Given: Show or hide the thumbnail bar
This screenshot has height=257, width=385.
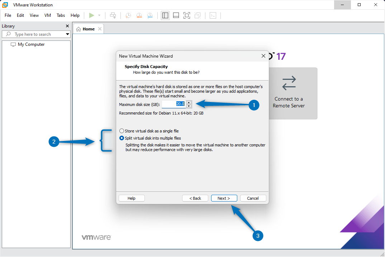Looking at the screenshot, I should pyautogui.click(x=176, y=15).
